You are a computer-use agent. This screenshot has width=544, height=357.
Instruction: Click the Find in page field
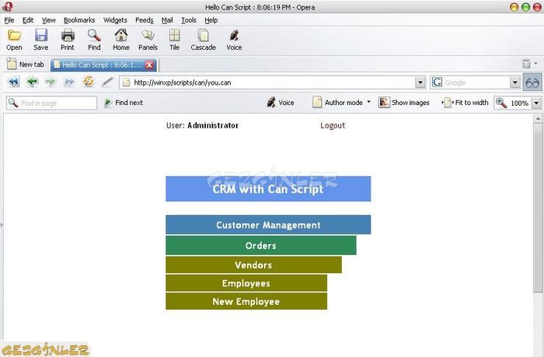(x=51, y=103)
